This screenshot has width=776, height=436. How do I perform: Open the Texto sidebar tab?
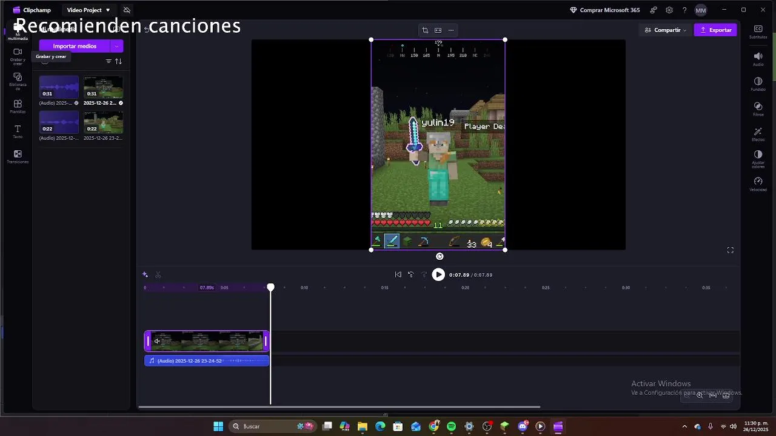(18, 131)
